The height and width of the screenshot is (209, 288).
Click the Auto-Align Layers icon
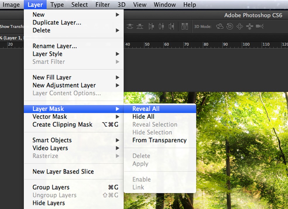(185, 27)
